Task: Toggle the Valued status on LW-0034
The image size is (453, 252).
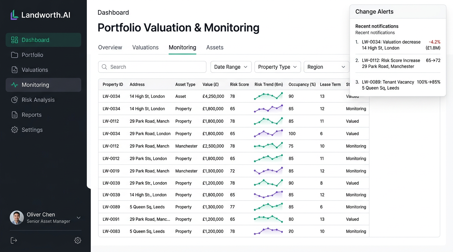Action: [352, 96]
